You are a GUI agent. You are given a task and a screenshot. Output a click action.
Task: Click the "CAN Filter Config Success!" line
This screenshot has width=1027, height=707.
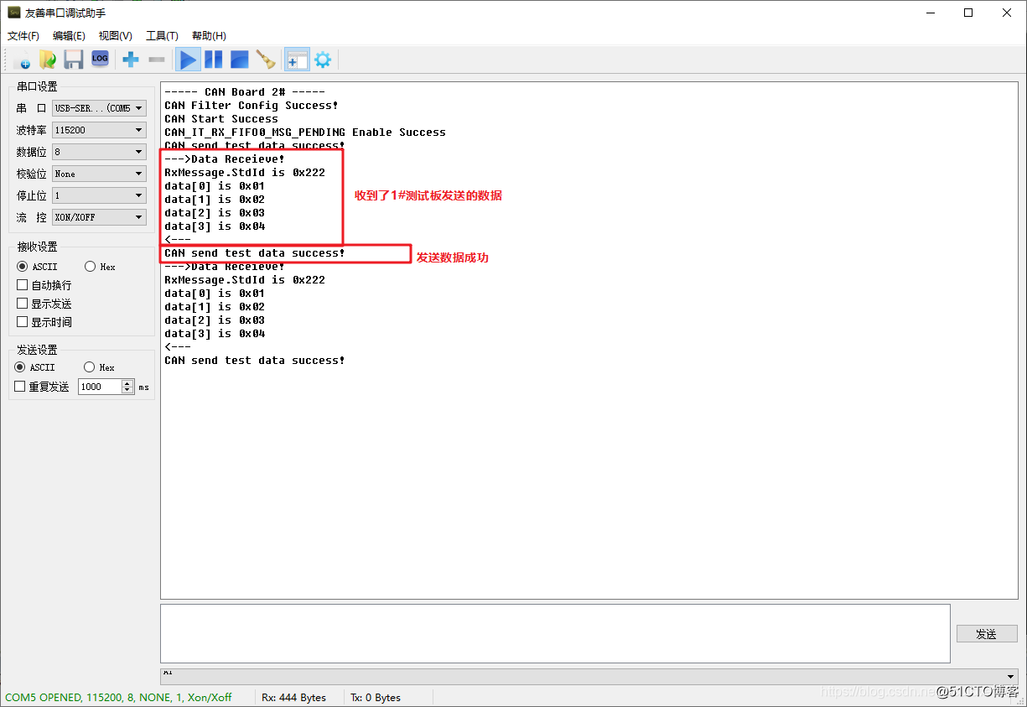[252, 106]
